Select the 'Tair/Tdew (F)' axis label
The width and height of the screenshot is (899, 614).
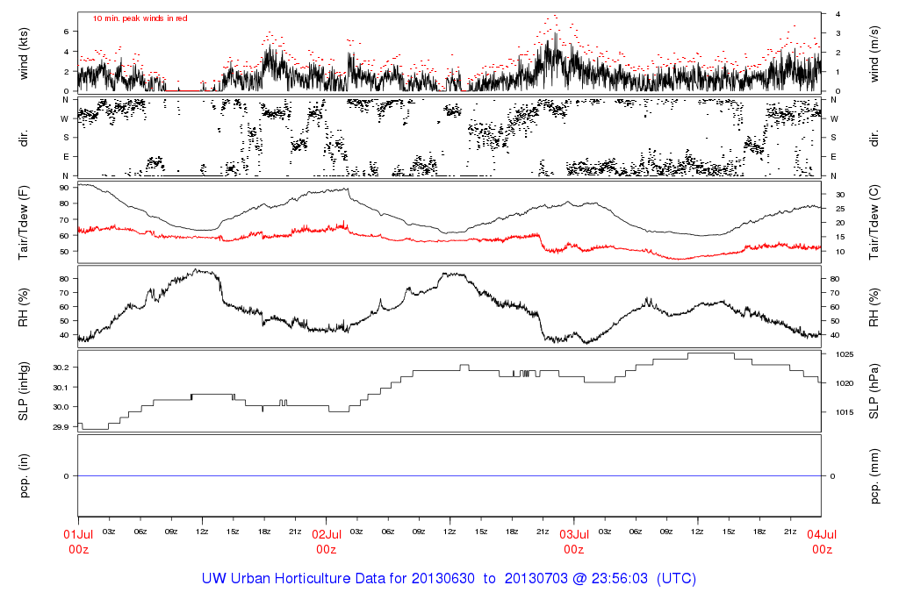coord(24,222)
